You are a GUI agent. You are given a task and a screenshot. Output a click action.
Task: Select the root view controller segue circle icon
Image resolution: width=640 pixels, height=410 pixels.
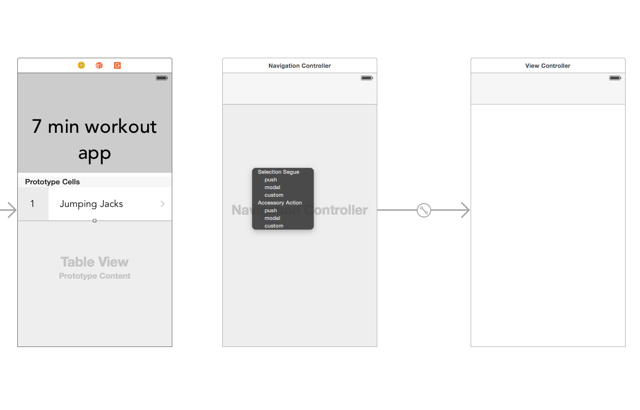423,210
